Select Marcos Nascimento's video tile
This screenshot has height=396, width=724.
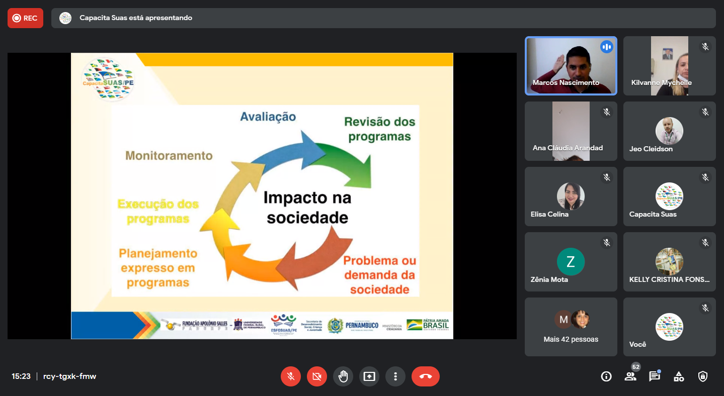tap(571, 66)
